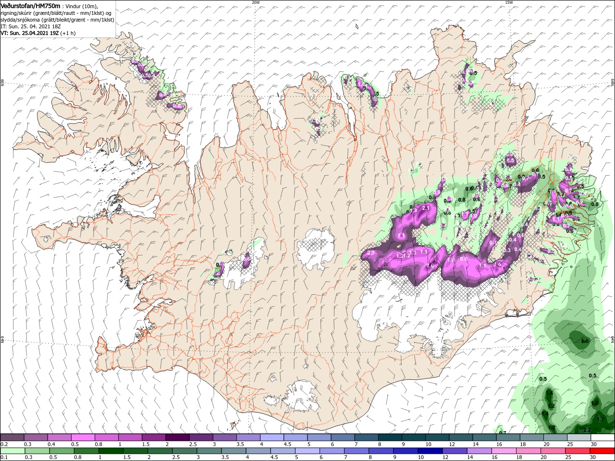Image resolution: width=615 pixels, height=461 pixels.
Task: Select the snow scale swatch above label 25
Action: click(578, 437)
